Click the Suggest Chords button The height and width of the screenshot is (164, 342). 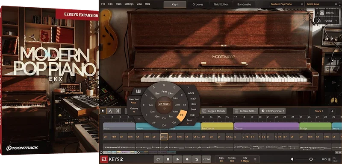[214, 111]
